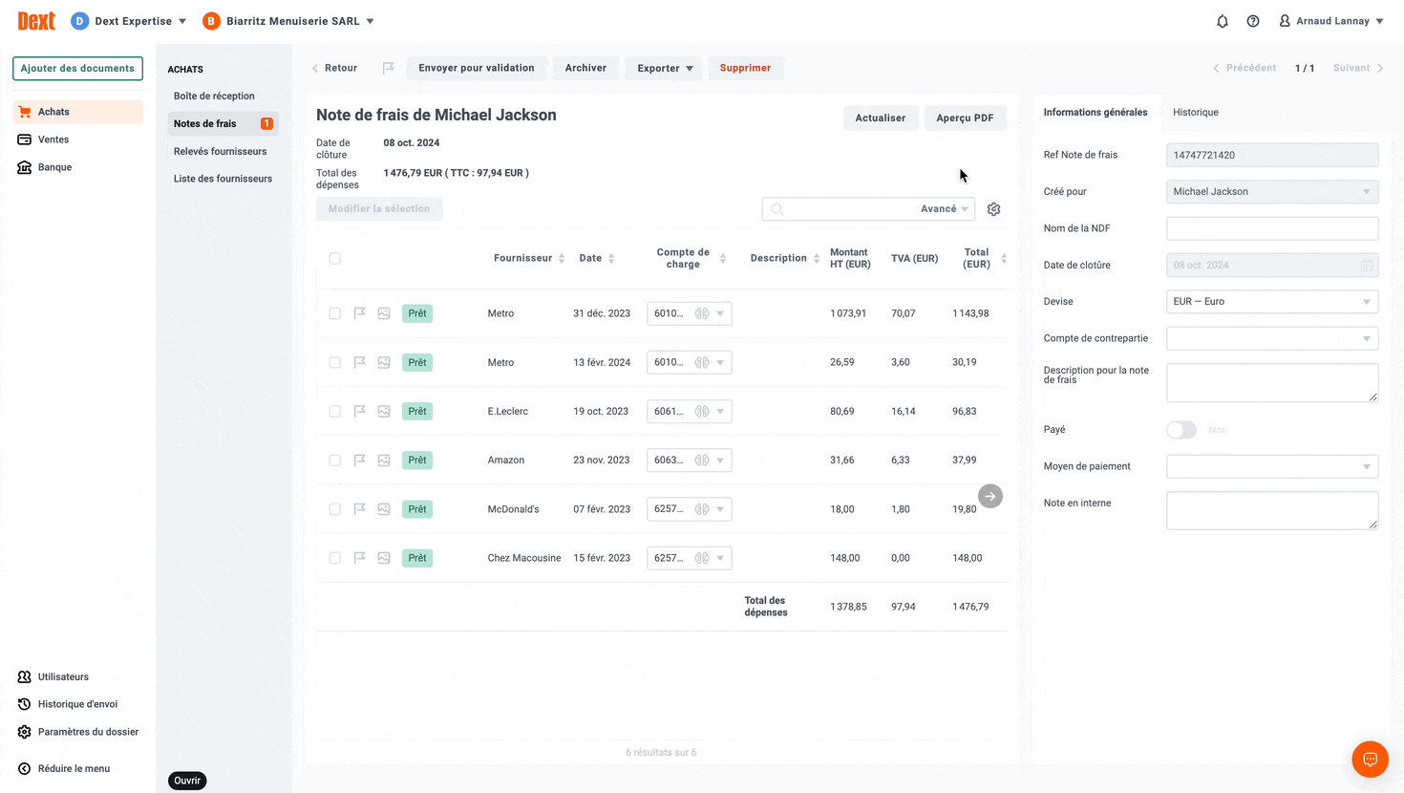Screen dimensions: 1404x793
Task: Go to Liste des fournisseurs
Action: click(223, 179)
